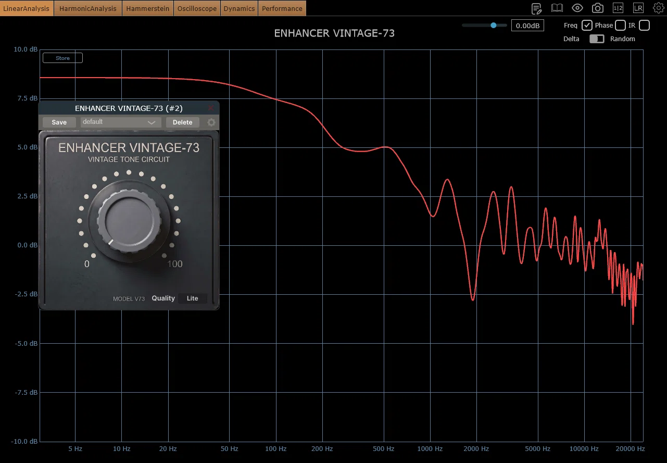Click the 1|2 channel compare icon
This screenshot has width=667, height=463.
pyautogui.click(x=618, y=8)
